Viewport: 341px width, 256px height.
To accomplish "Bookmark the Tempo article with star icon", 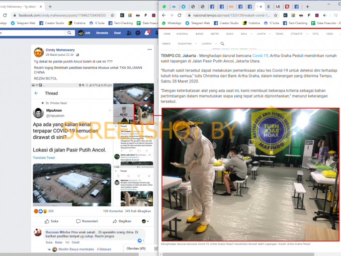I will [x=276, y=15].
